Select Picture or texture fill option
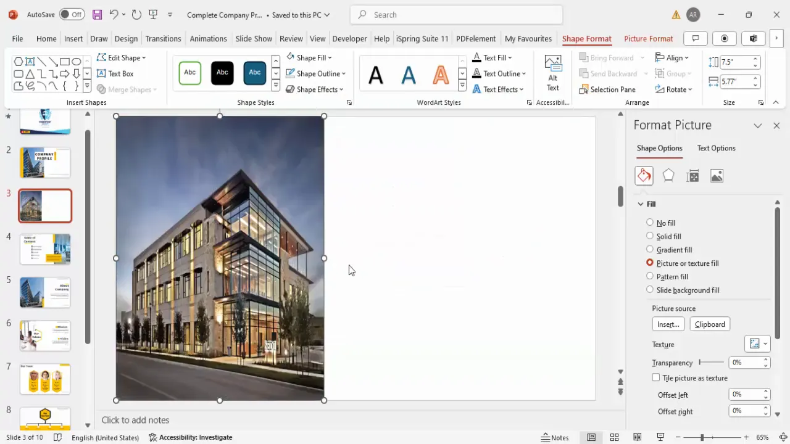The height and width of the screenshot is (444, 790). click(x=682, y=263)
